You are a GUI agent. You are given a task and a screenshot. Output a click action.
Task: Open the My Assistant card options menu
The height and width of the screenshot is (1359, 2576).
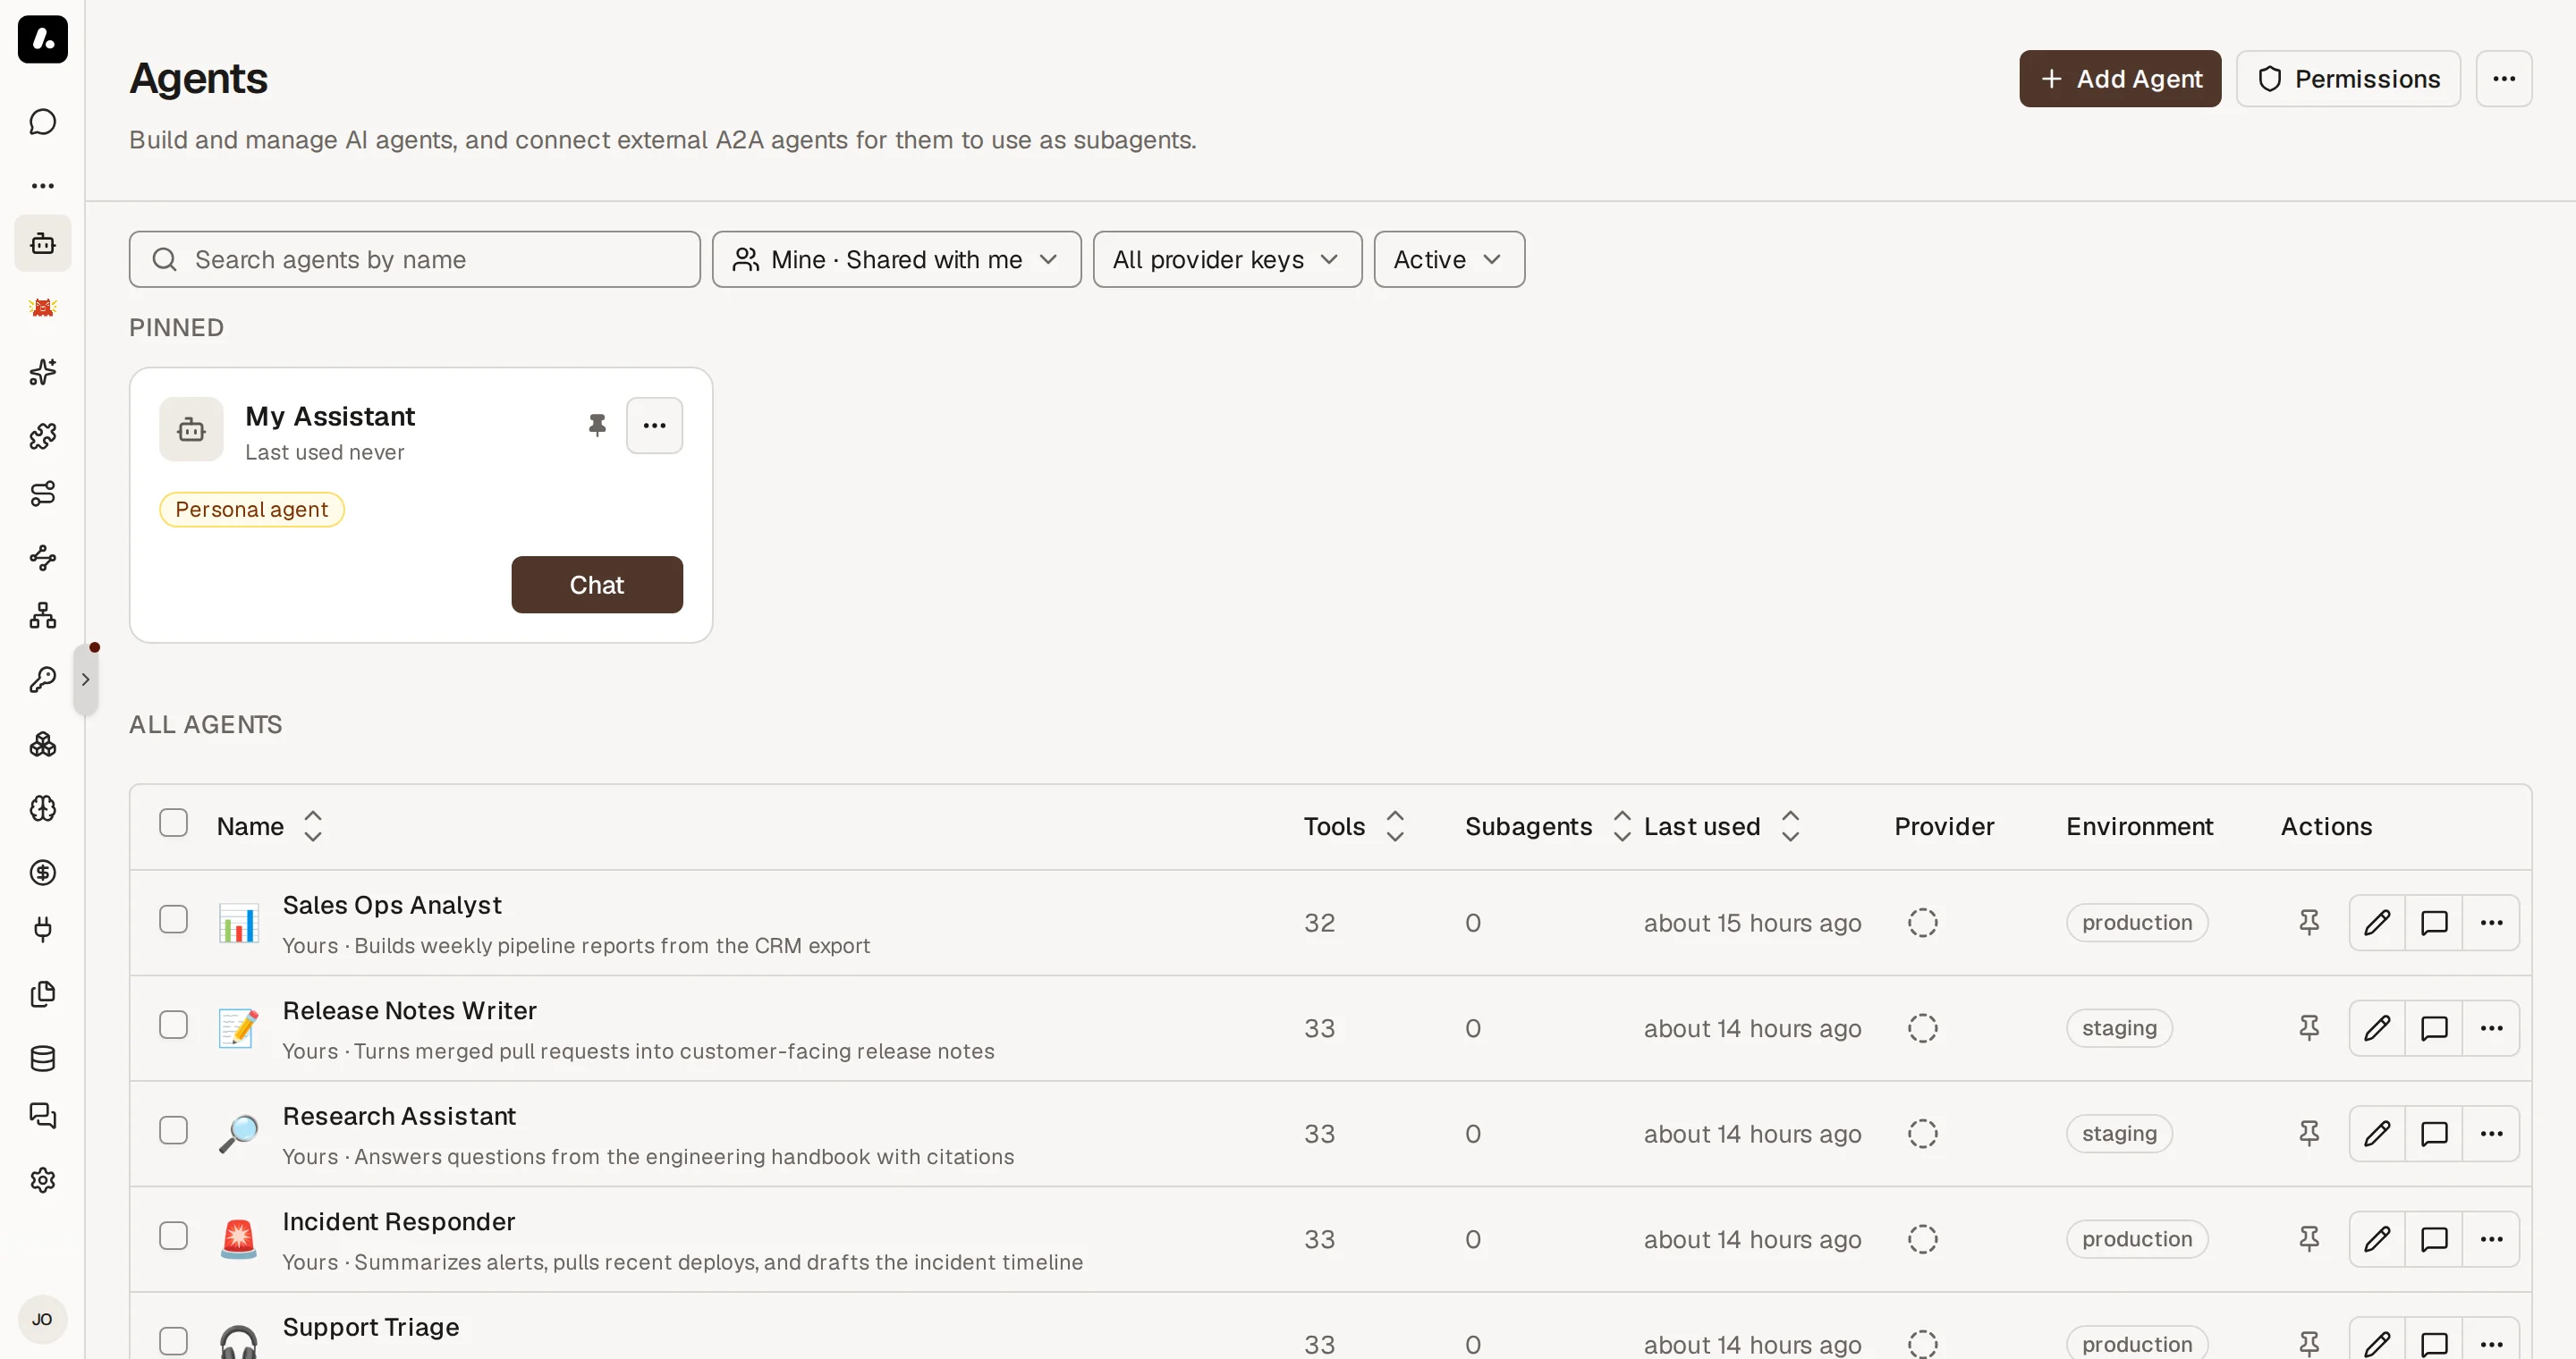pos(654,426)
